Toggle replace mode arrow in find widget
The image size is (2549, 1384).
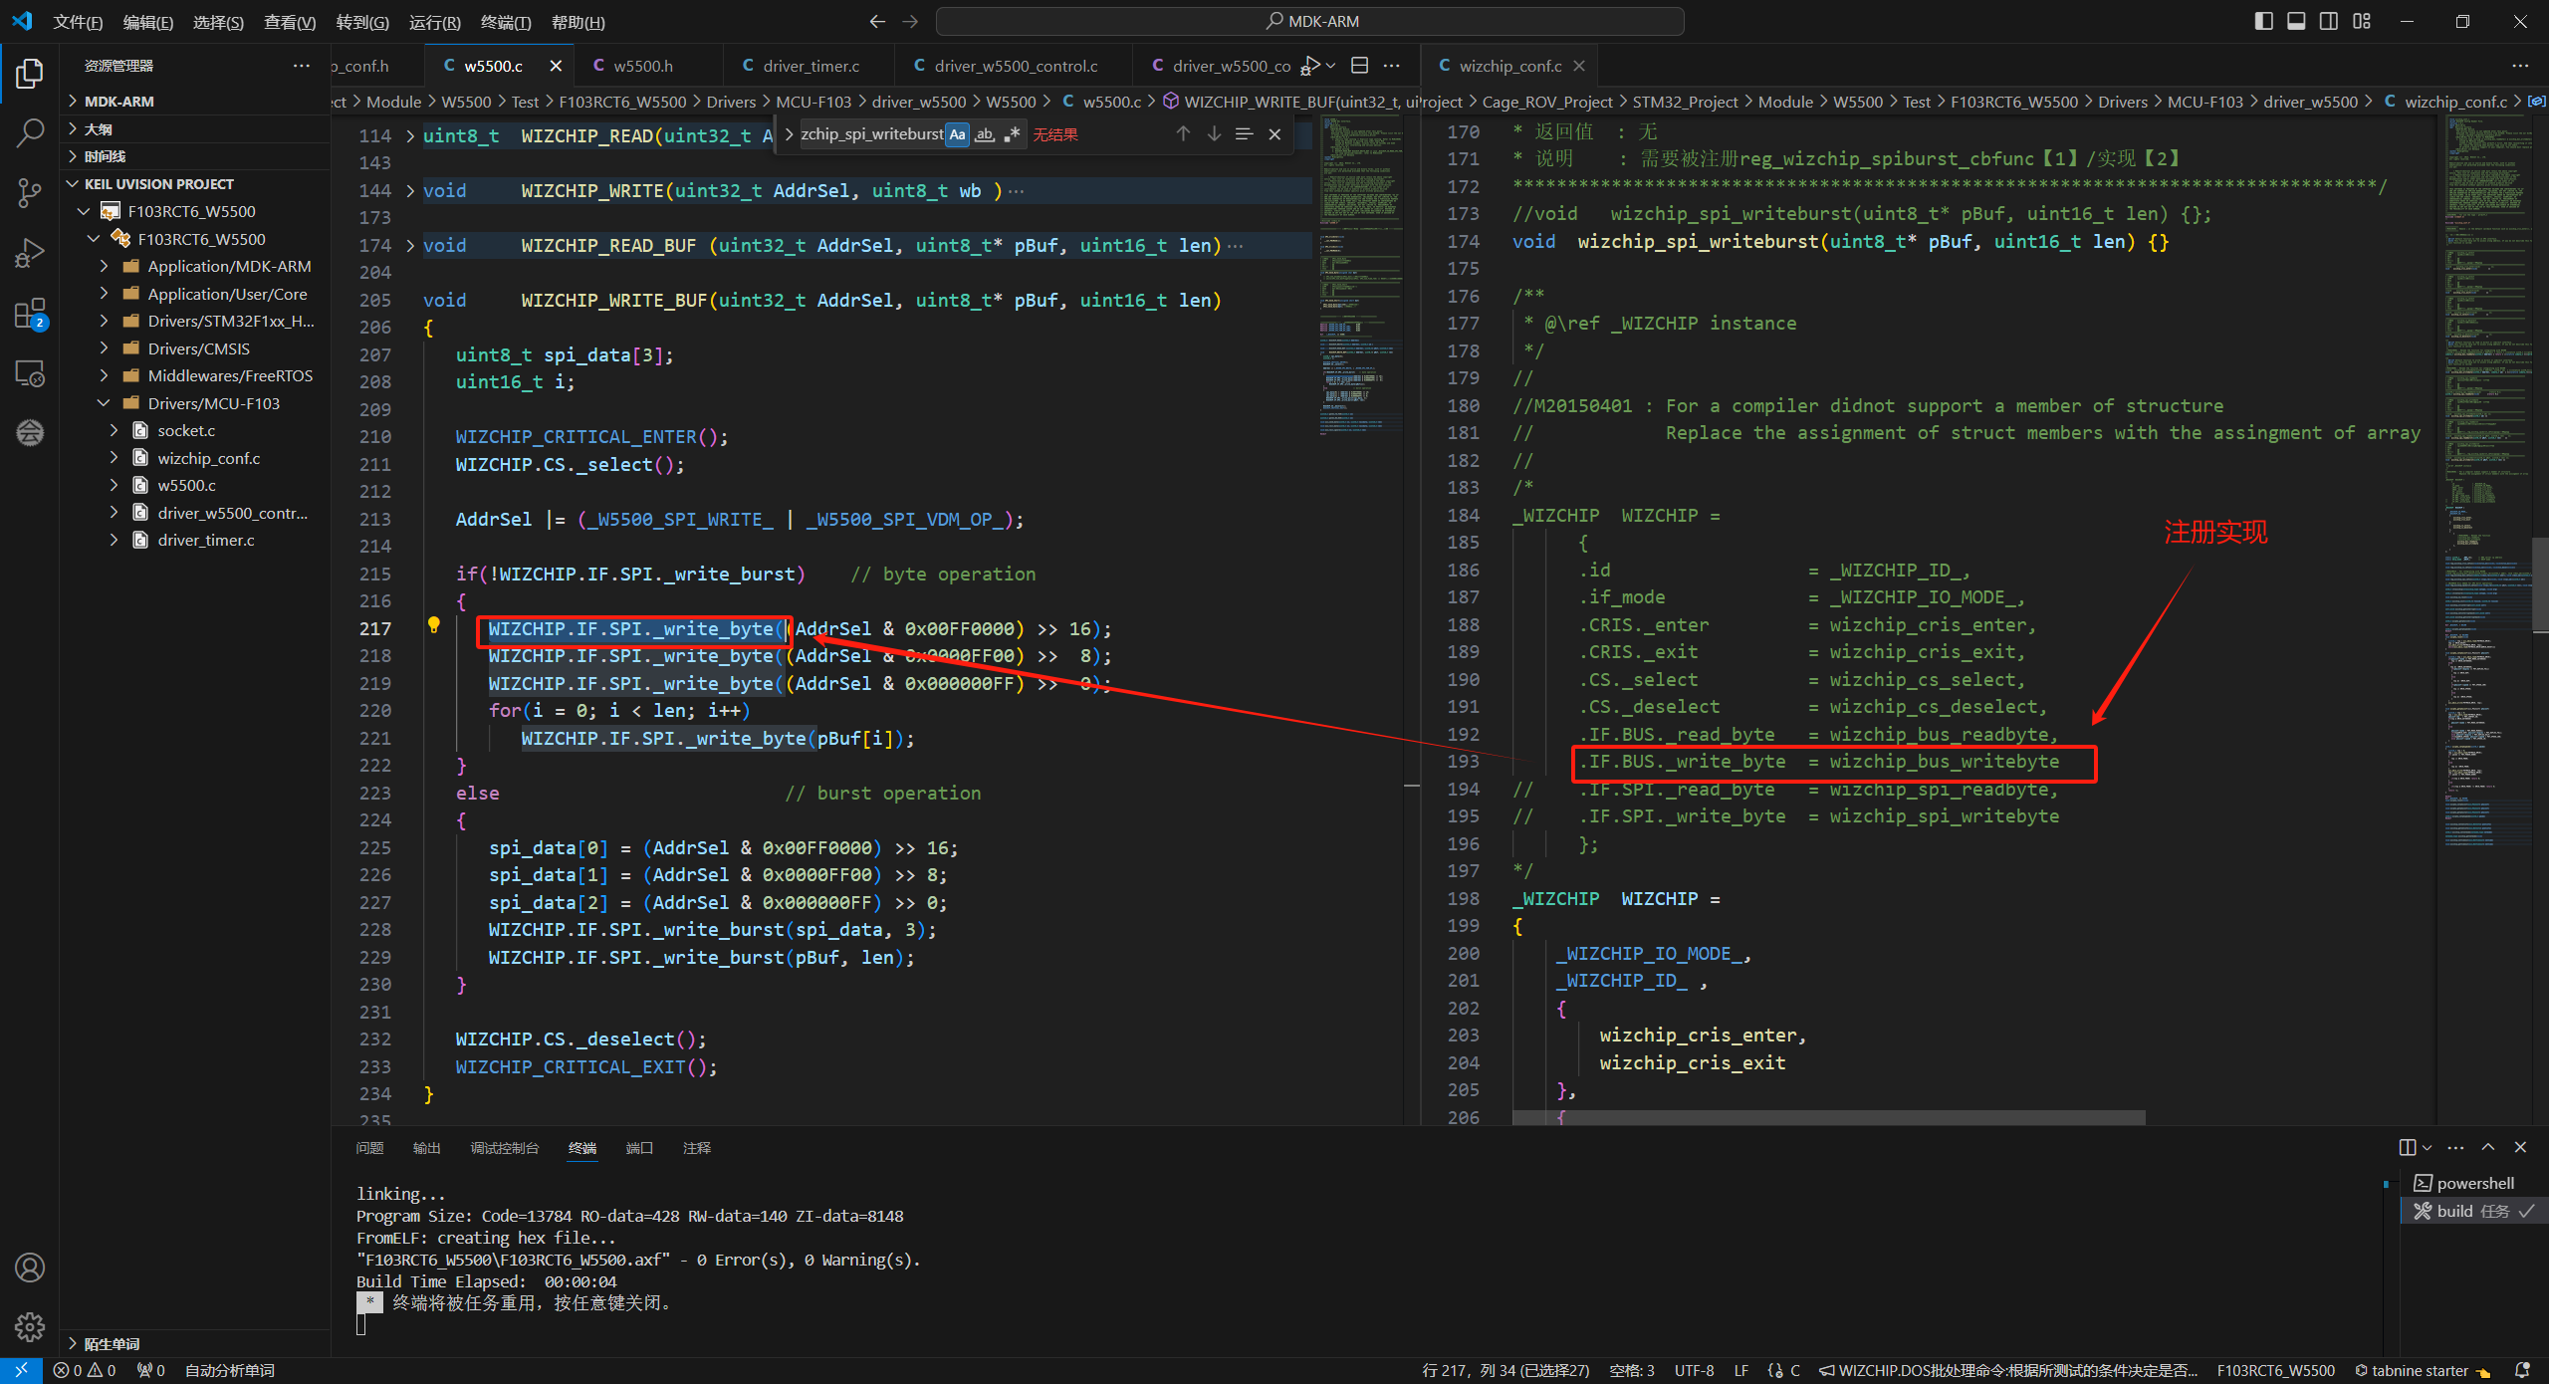point(789,134)
